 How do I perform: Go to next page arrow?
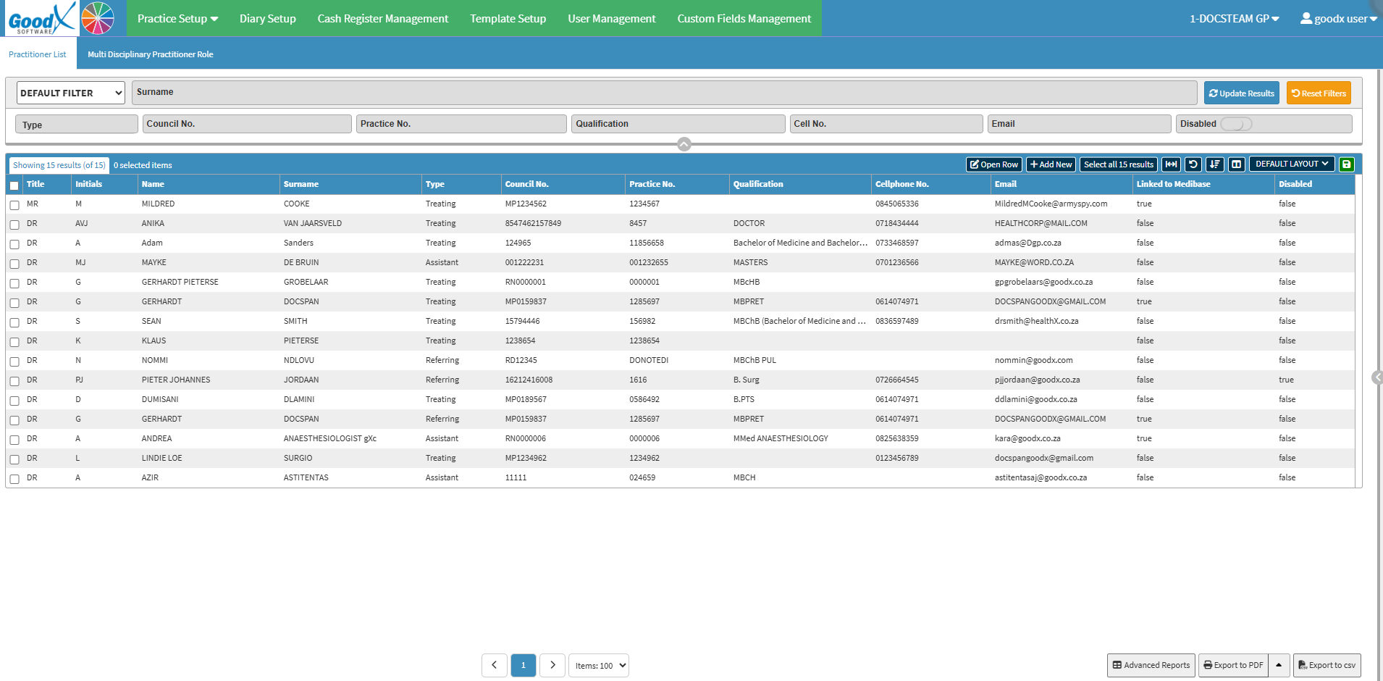[x=552, y=665]
